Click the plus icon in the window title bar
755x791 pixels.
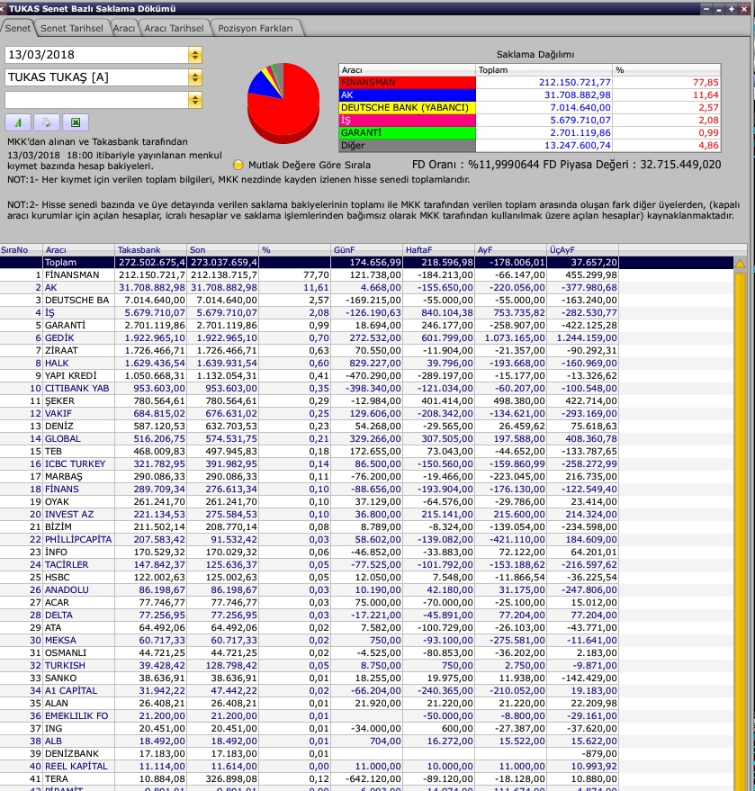tap(732, 9)
